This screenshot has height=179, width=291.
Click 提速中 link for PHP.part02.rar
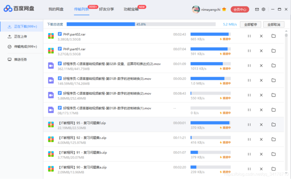(x=225, y=39)
